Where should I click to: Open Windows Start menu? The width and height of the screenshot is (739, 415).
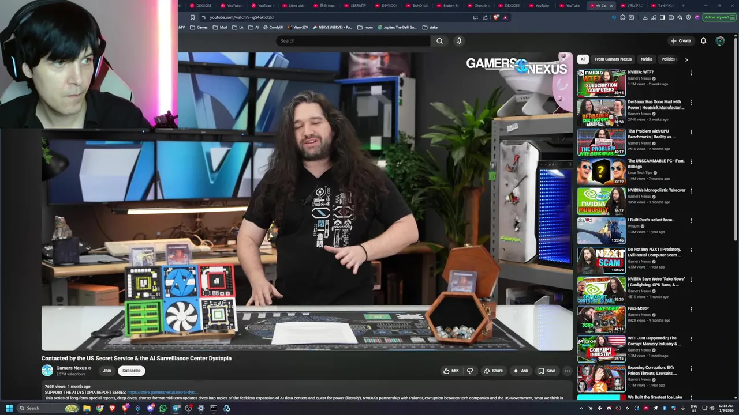(9, 408)
